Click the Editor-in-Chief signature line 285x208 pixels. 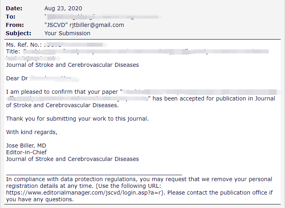pos(26,152)
